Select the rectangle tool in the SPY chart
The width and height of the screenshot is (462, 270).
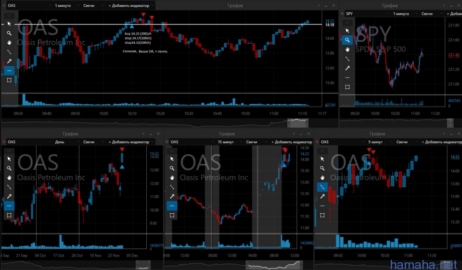[347, 87]
